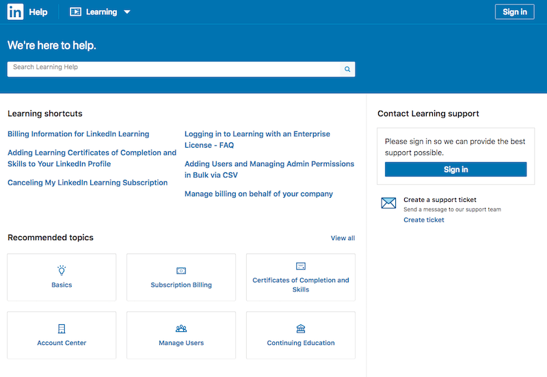Click the Learning video icon in header
This screenshot has width=547, height=377.
[75, 12]
